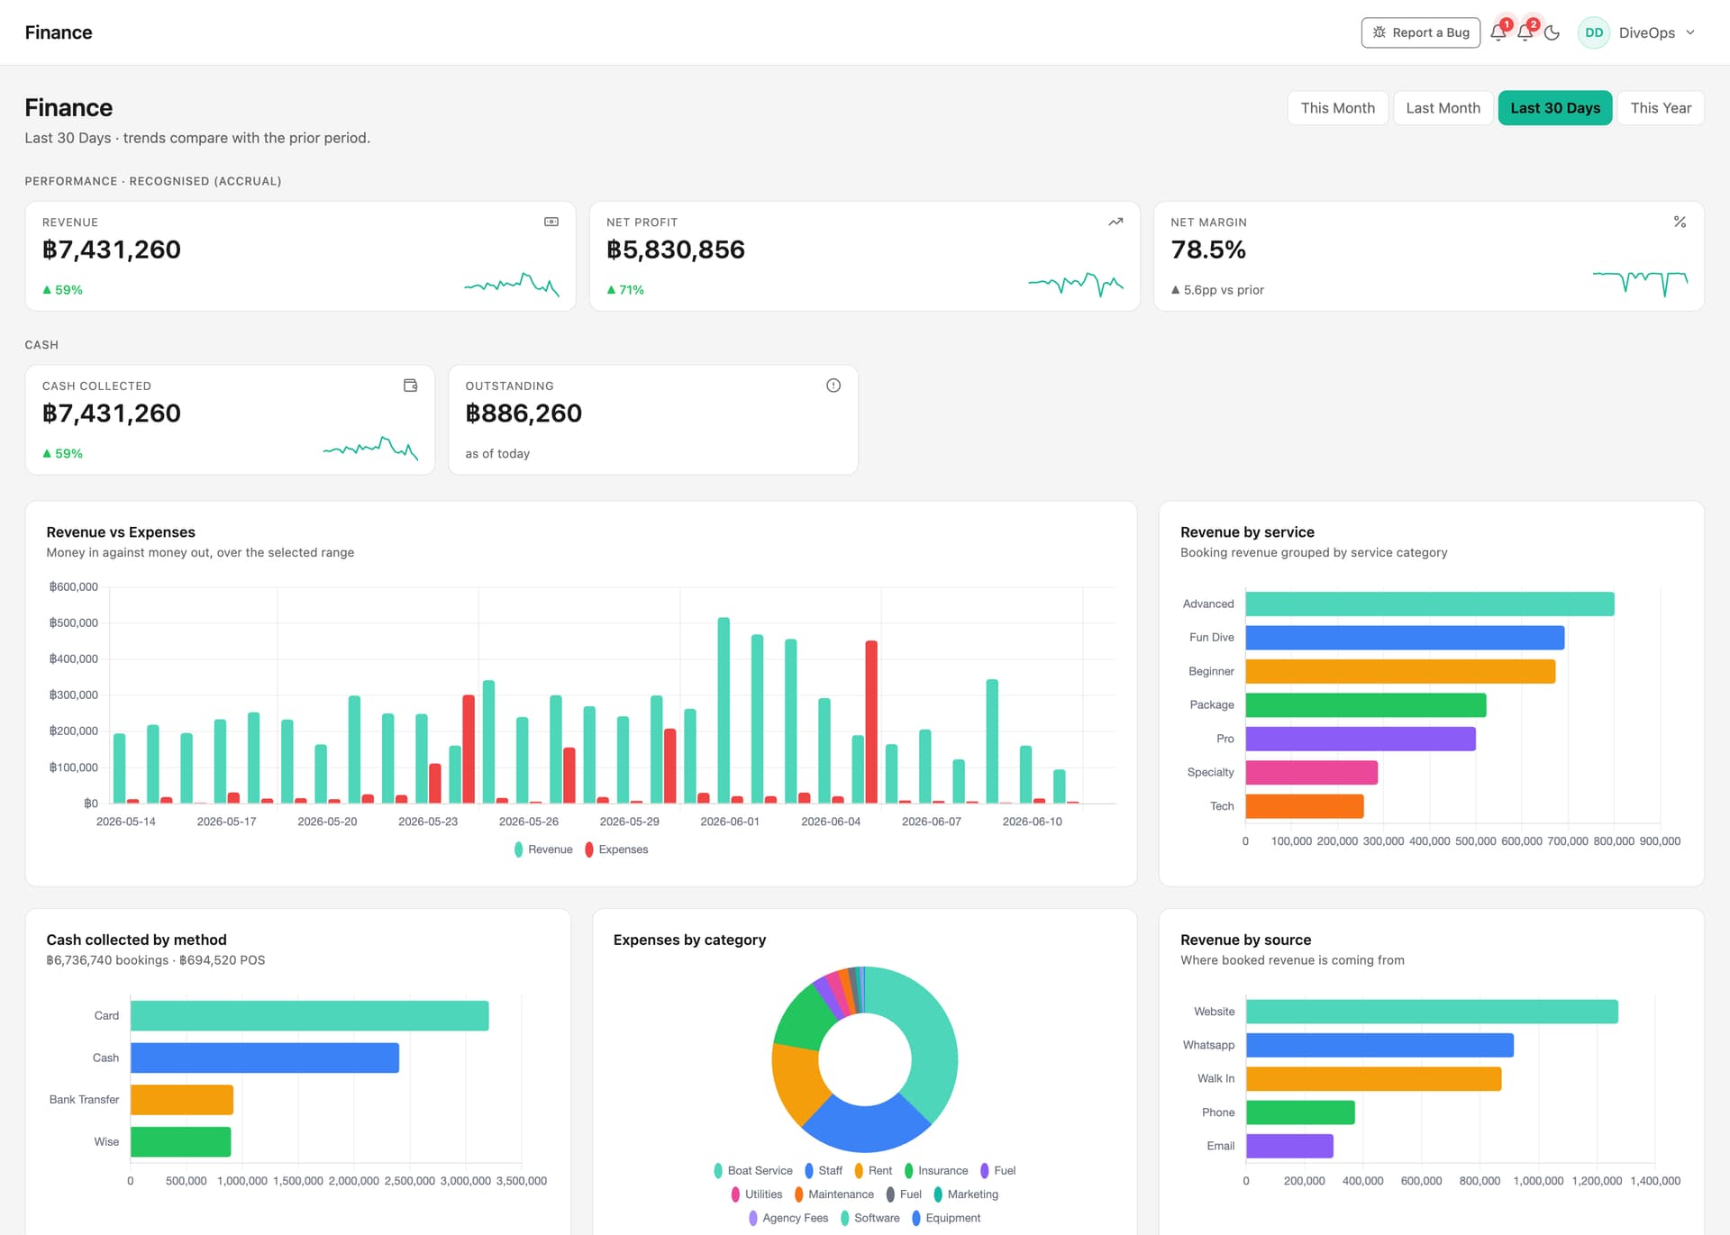
Task: Click the Revenue vs Expenses chart title
Action: [121, 532]
